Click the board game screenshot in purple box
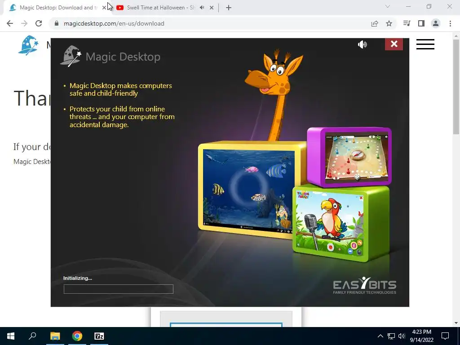 click(x=357, y=158)
